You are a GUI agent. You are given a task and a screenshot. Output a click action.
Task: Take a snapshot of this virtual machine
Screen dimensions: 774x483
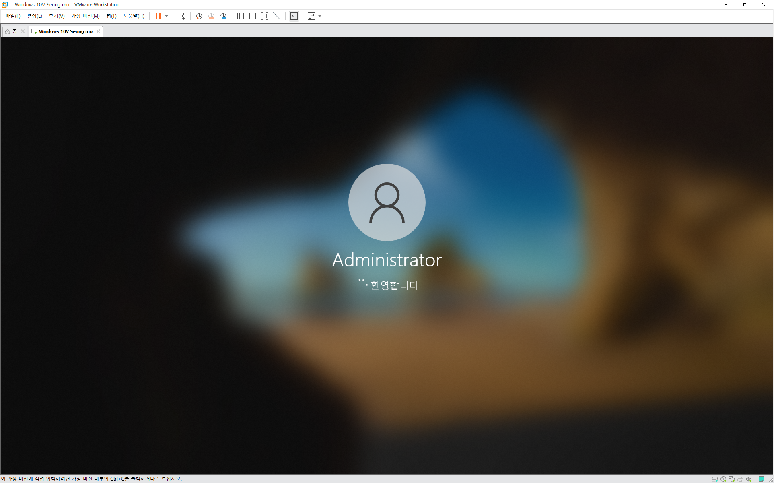[199, 16]
